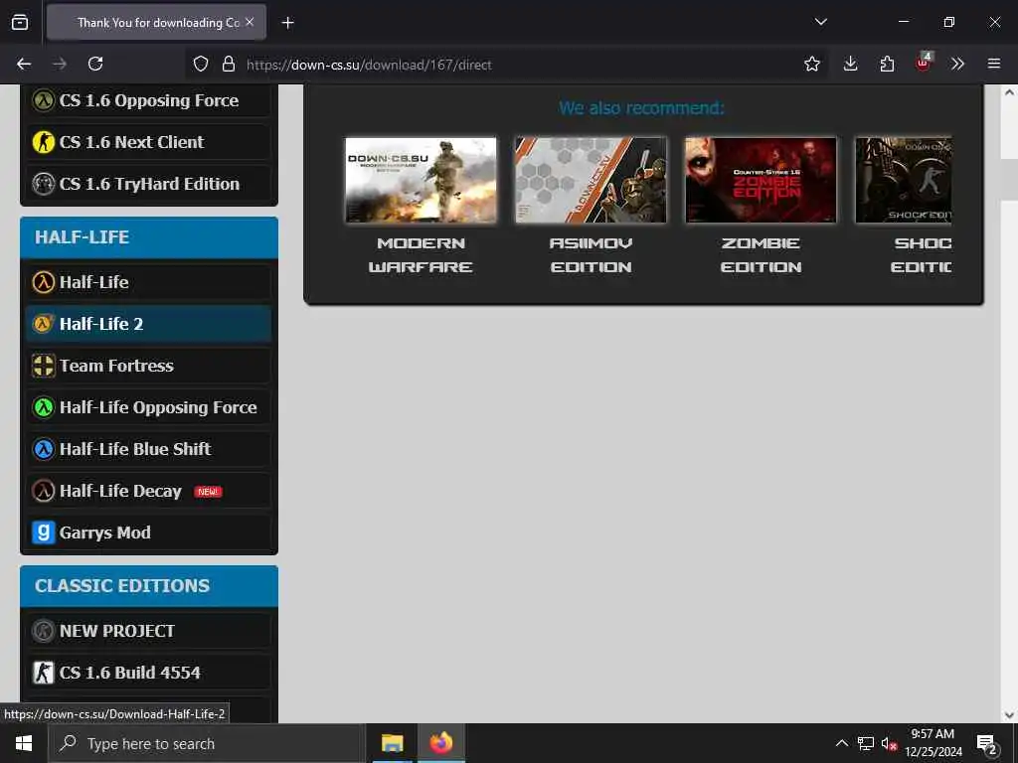The height and width of the screenshot is (763, 1018).
Task: Click the muted volume tray icon
Action: click(889, 743)
